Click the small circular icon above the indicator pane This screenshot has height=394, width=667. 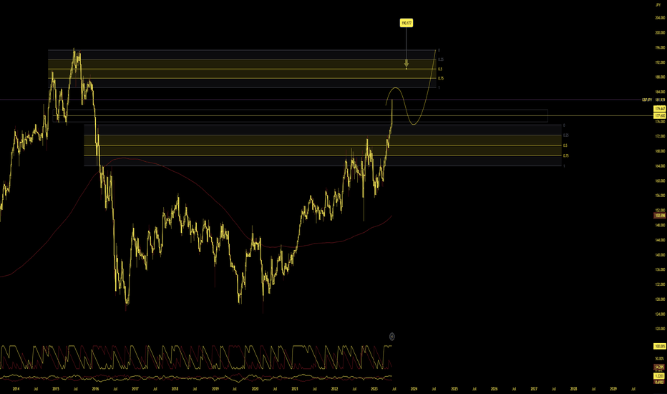pos(391,337)
